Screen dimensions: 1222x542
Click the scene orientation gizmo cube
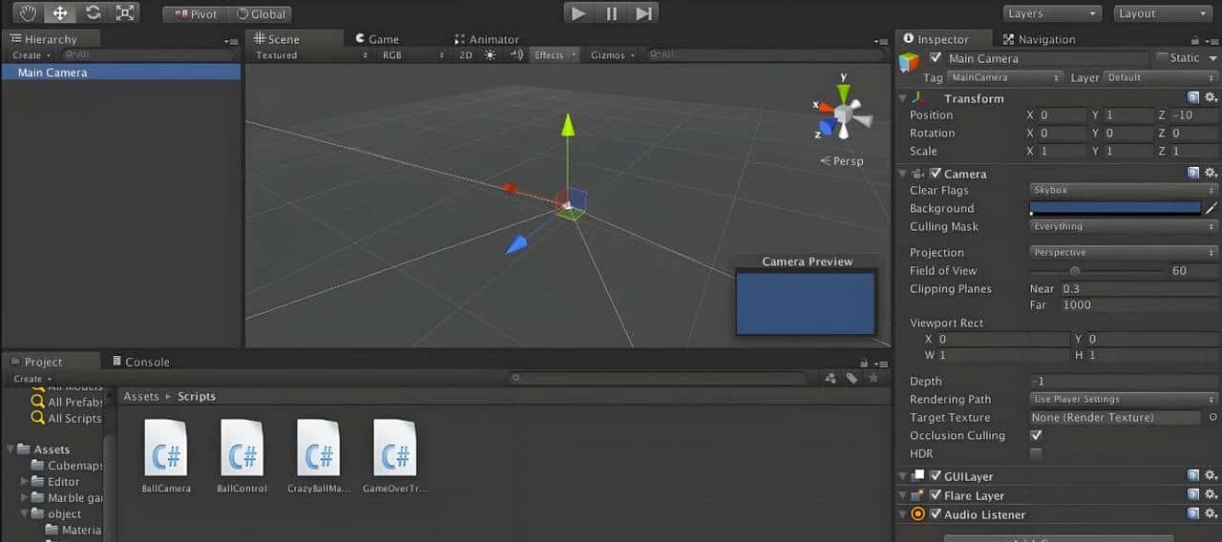click(x=843, y=115)
